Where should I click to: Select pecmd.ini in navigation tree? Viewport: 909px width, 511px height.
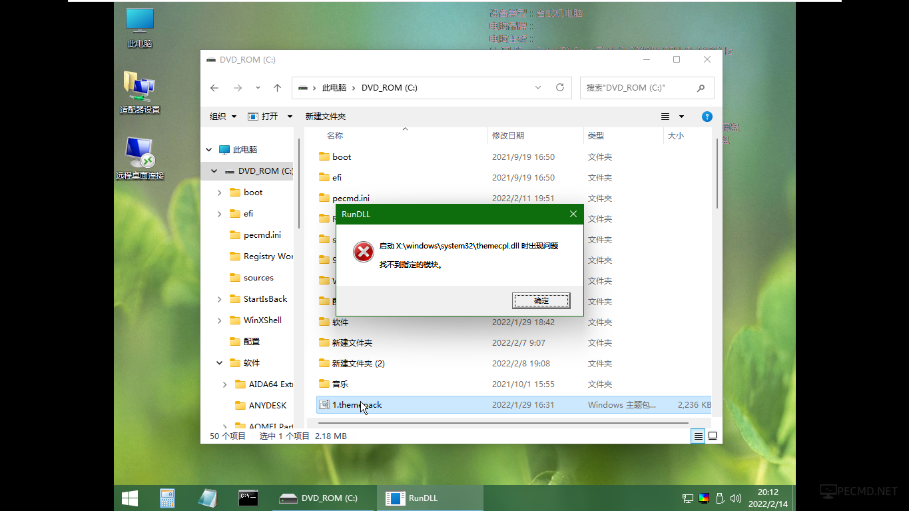pos(255,235)
